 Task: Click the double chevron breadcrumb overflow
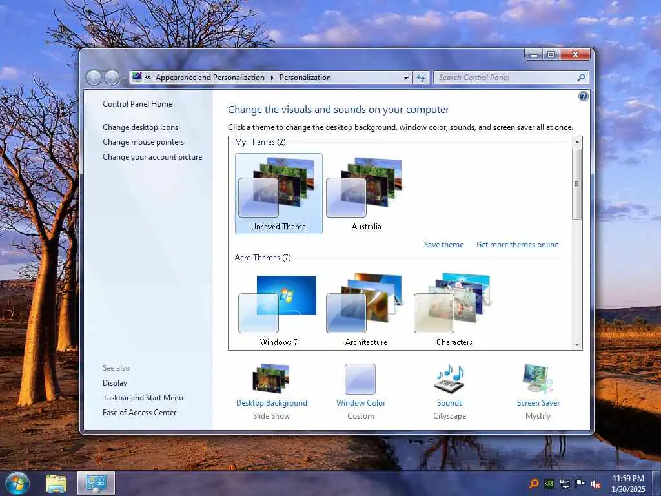click(148, 77)
